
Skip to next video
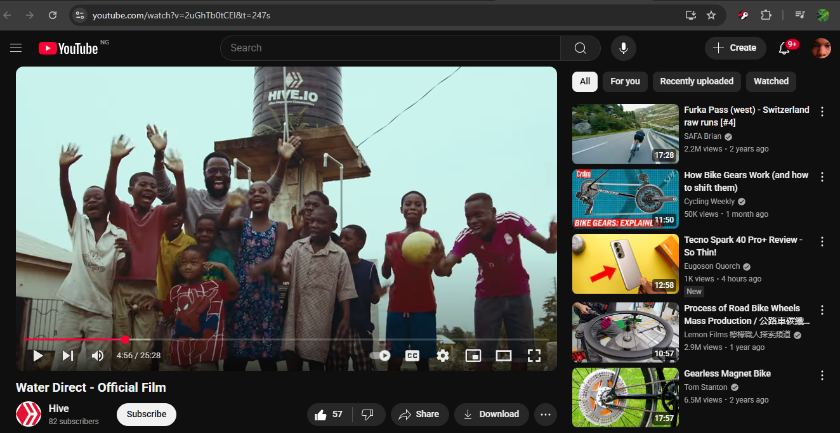pyautogui.click(x=68, y=356)
